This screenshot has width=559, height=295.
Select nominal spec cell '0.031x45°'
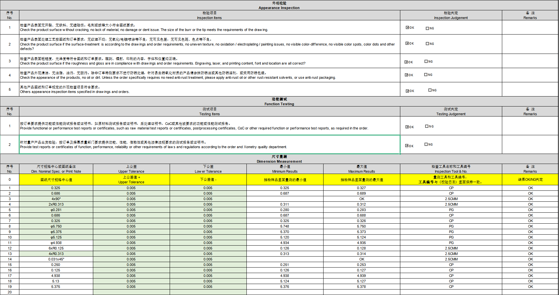pyautogui.click(x=56, y=259)
